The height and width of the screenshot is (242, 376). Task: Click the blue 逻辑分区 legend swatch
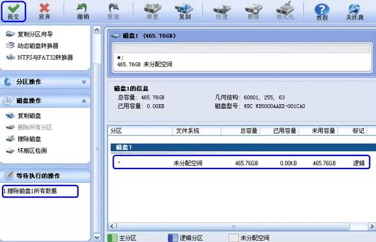coord(172,237)
